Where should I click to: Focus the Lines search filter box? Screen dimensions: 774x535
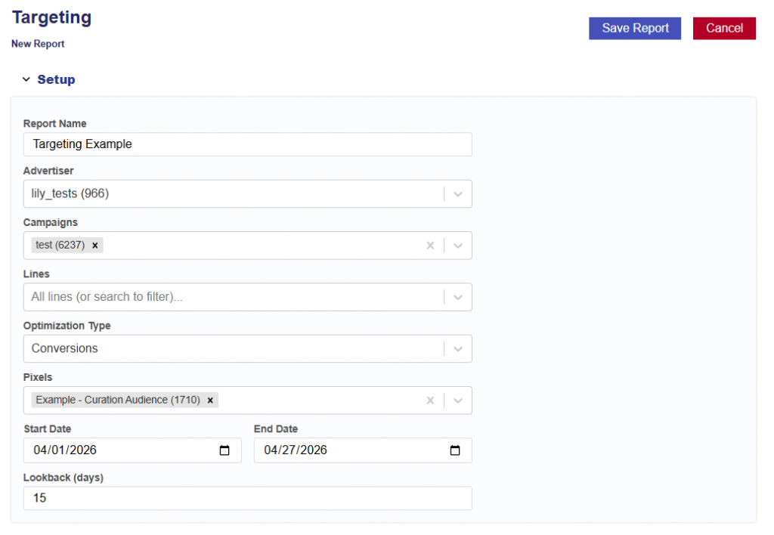[x=227, y=297]
